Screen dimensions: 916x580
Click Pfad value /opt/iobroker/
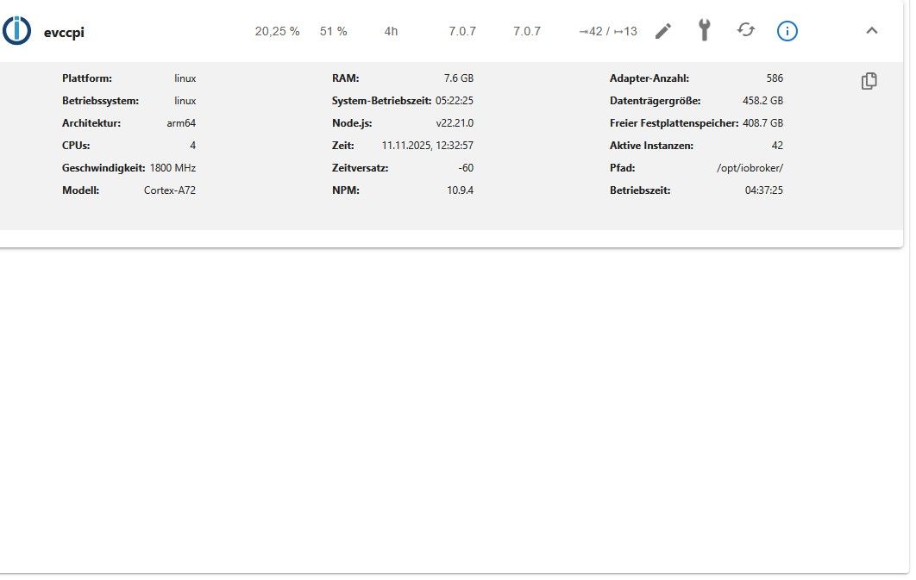coord(750,168)
